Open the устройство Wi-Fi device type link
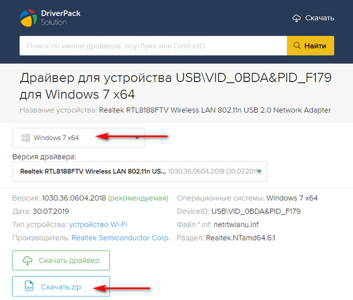 tap(98, 224)
